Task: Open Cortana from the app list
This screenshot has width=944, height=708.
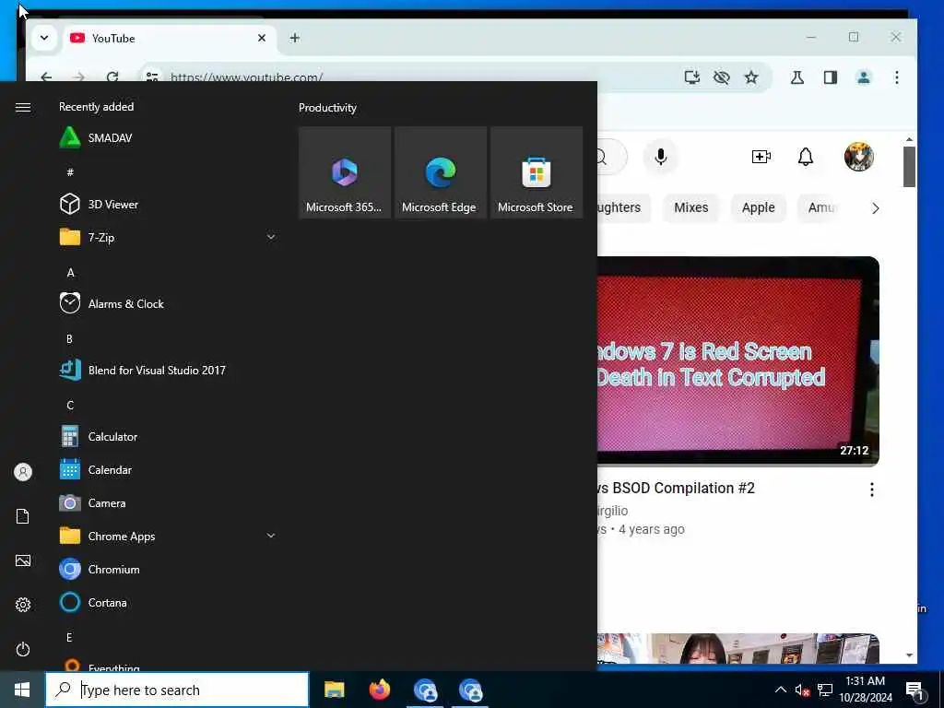Action: point(169,602)
